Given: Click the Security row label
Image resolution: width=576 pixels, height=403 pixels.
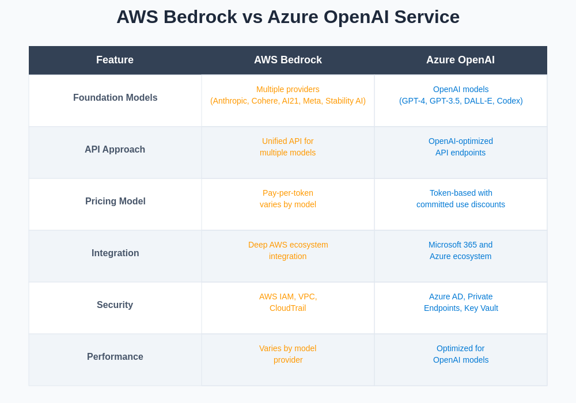Looking at the screenshot, I should click(x=115, y=305).
